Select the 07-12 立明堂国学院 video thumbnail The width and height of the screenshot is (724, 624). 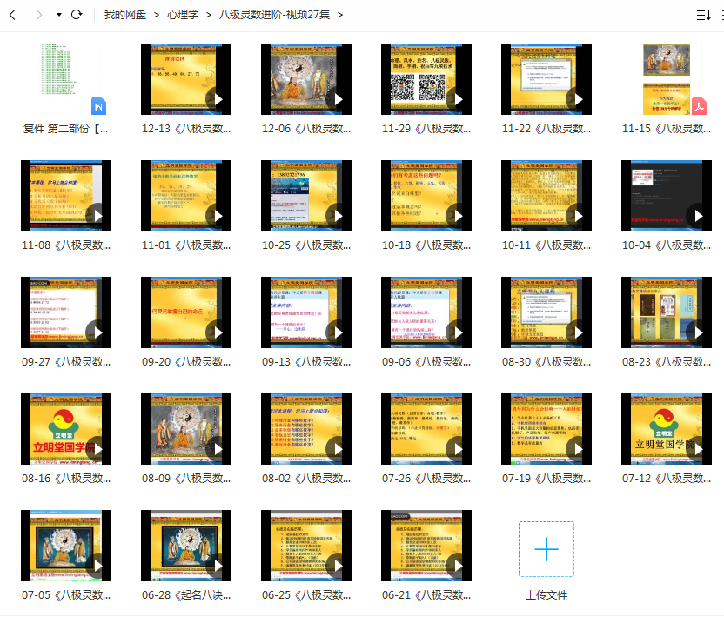click(667, 429)
